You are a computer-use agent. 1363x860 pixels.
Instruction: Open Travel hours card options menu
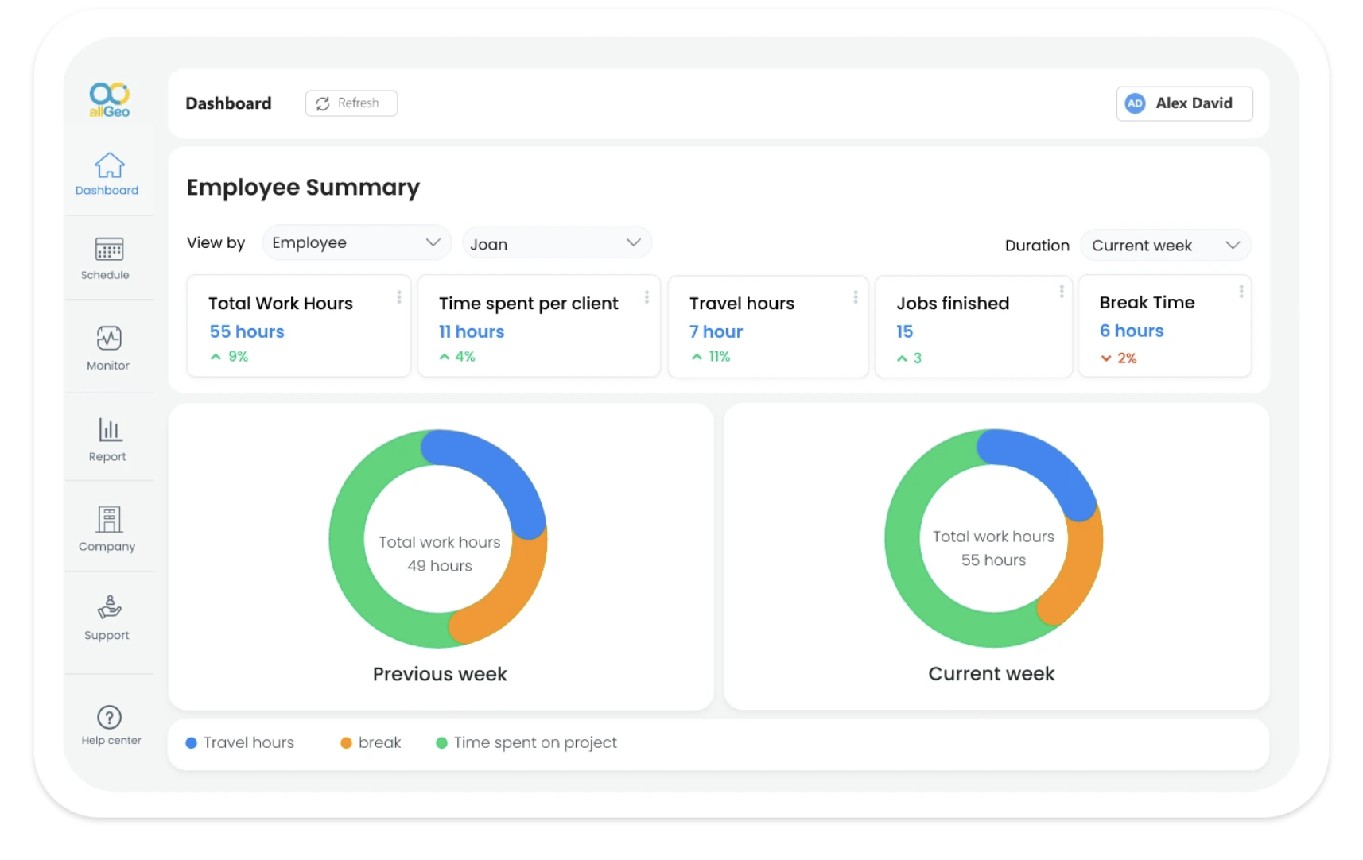856,297
